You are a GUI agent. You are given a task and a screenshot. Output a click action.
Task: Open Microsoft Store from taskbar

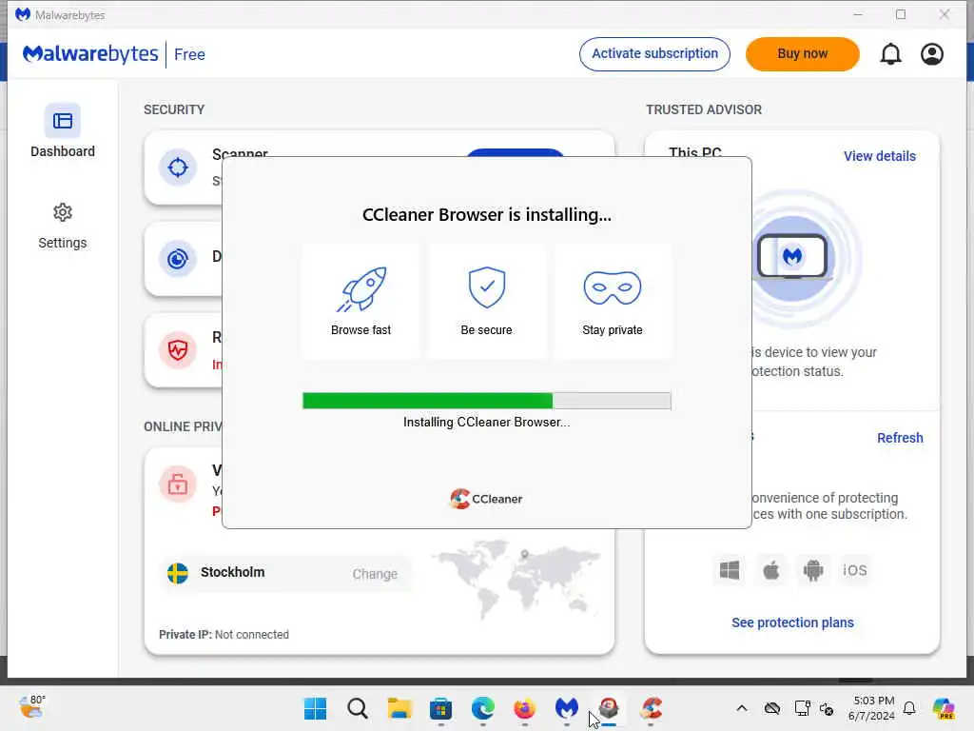coord(441,708)
